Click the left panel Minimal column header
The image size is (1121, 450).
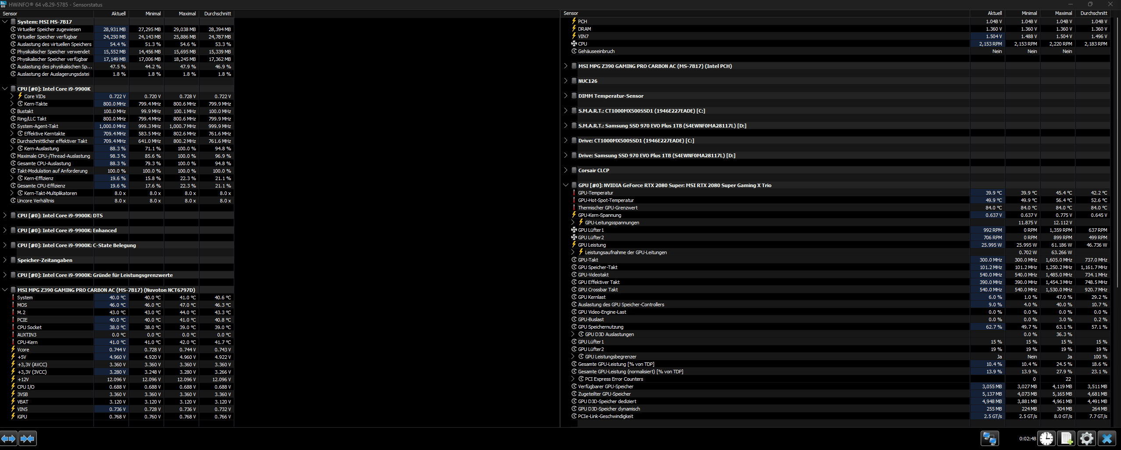tap(146, 14)
